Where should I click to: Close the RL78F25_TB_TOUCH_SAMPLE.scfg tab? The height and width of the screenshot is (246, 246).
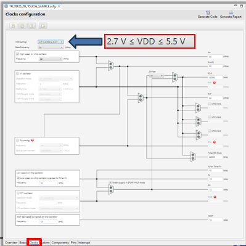pyautogui.click(x=59, y=6)
